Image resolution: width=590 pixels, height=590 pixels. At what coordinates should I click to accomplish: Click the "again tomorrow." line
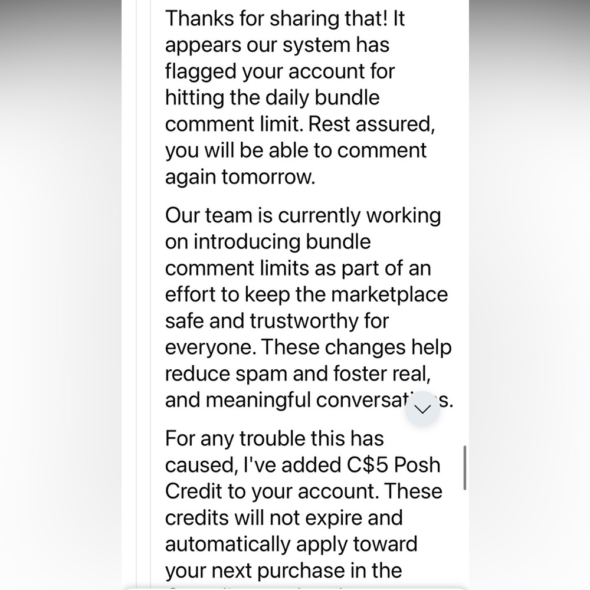tap(240, 177)
